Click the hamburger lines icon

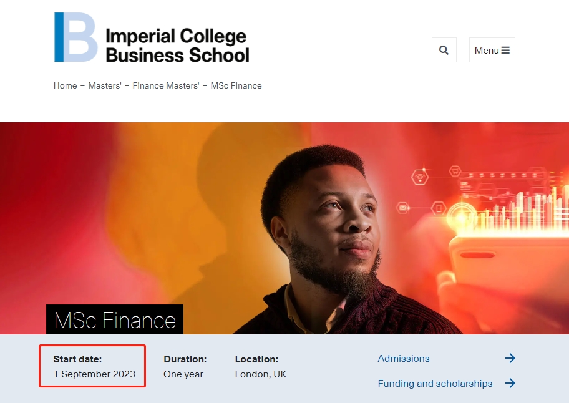click(x=505, y=50)
